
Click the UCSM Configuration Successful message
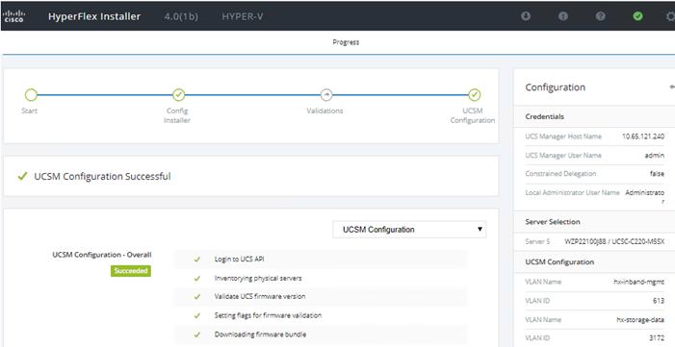[x=102, y=176]
